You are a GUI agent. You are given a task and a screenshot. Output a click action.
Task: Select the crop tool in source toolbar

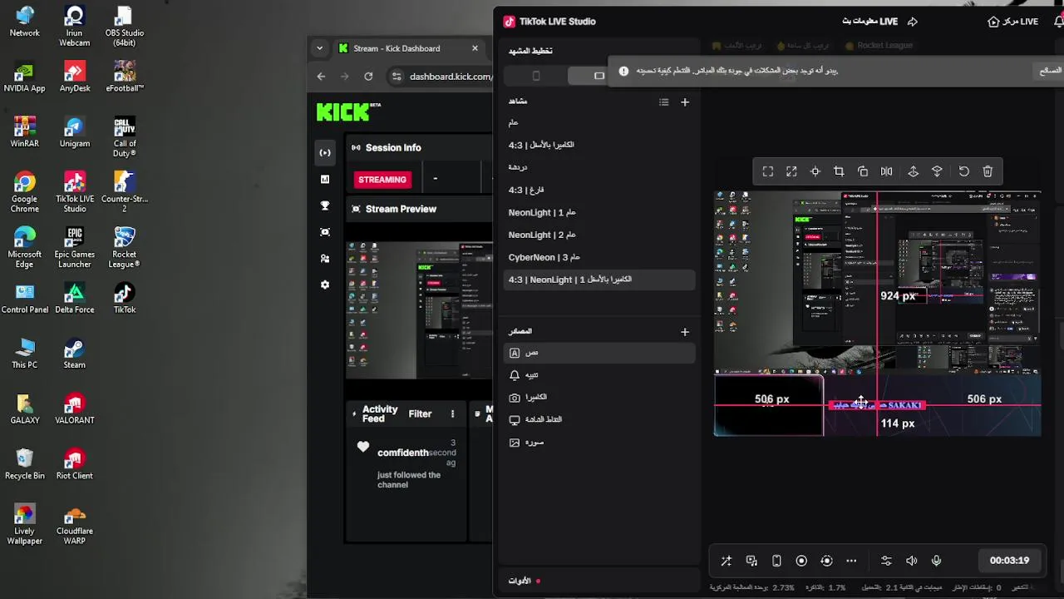(x=839, y=171)
